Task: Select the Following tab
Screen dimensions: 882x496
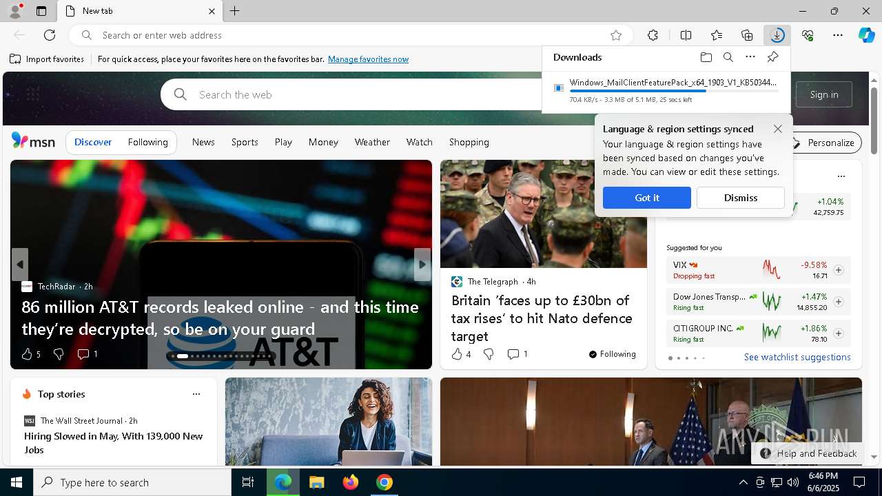Action: [147, 142]
